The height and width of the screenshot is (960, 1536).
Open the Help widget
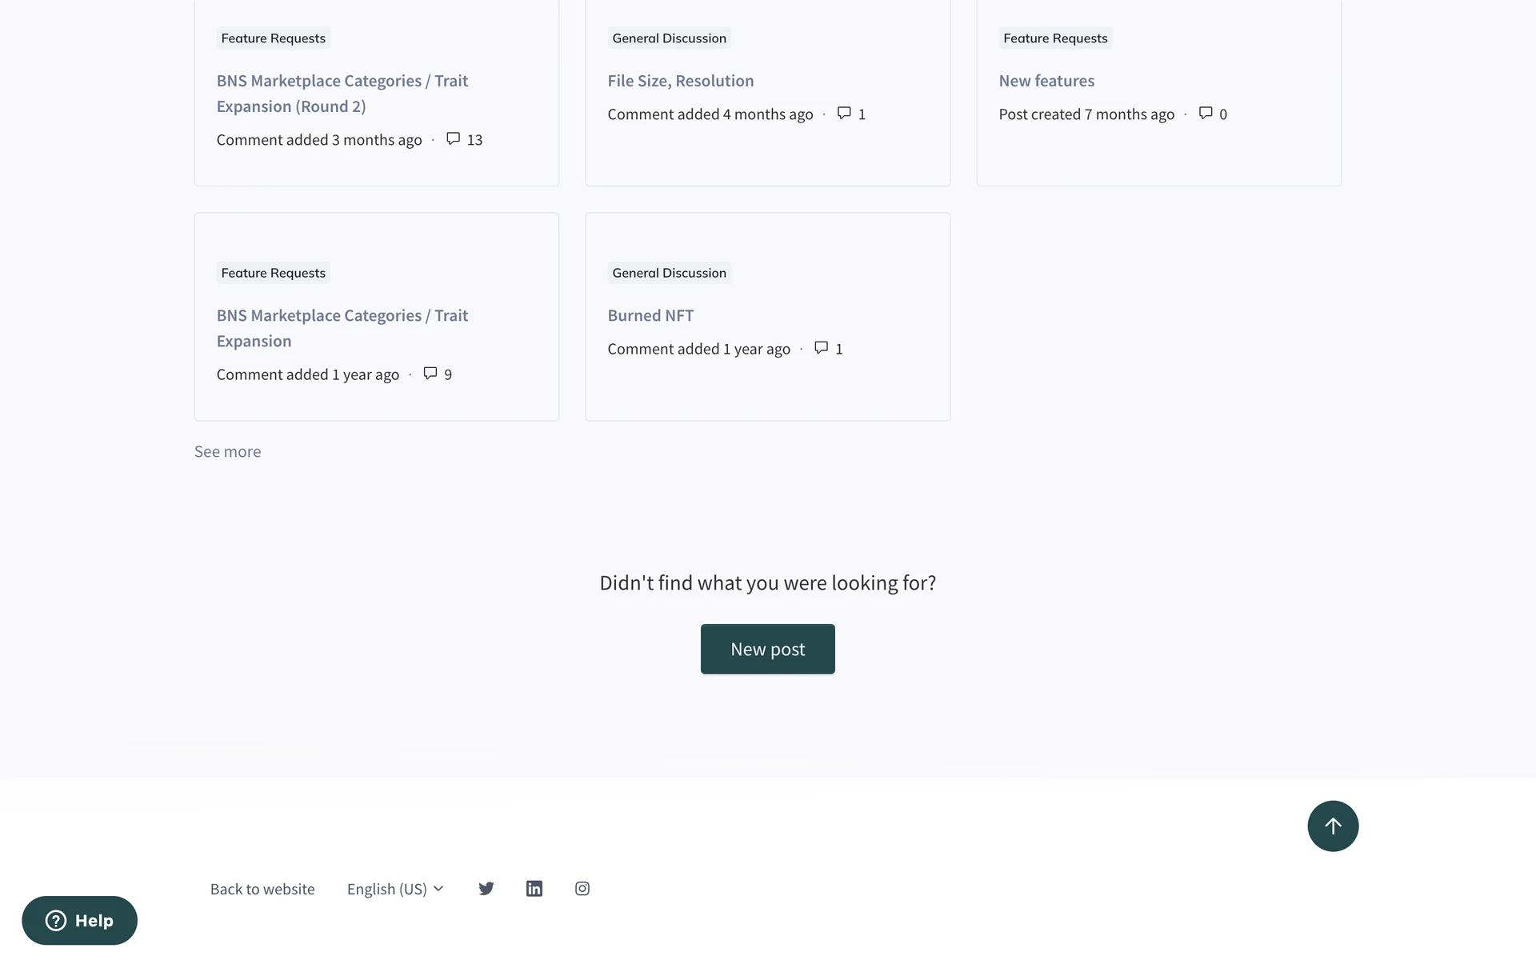(79, 920)
